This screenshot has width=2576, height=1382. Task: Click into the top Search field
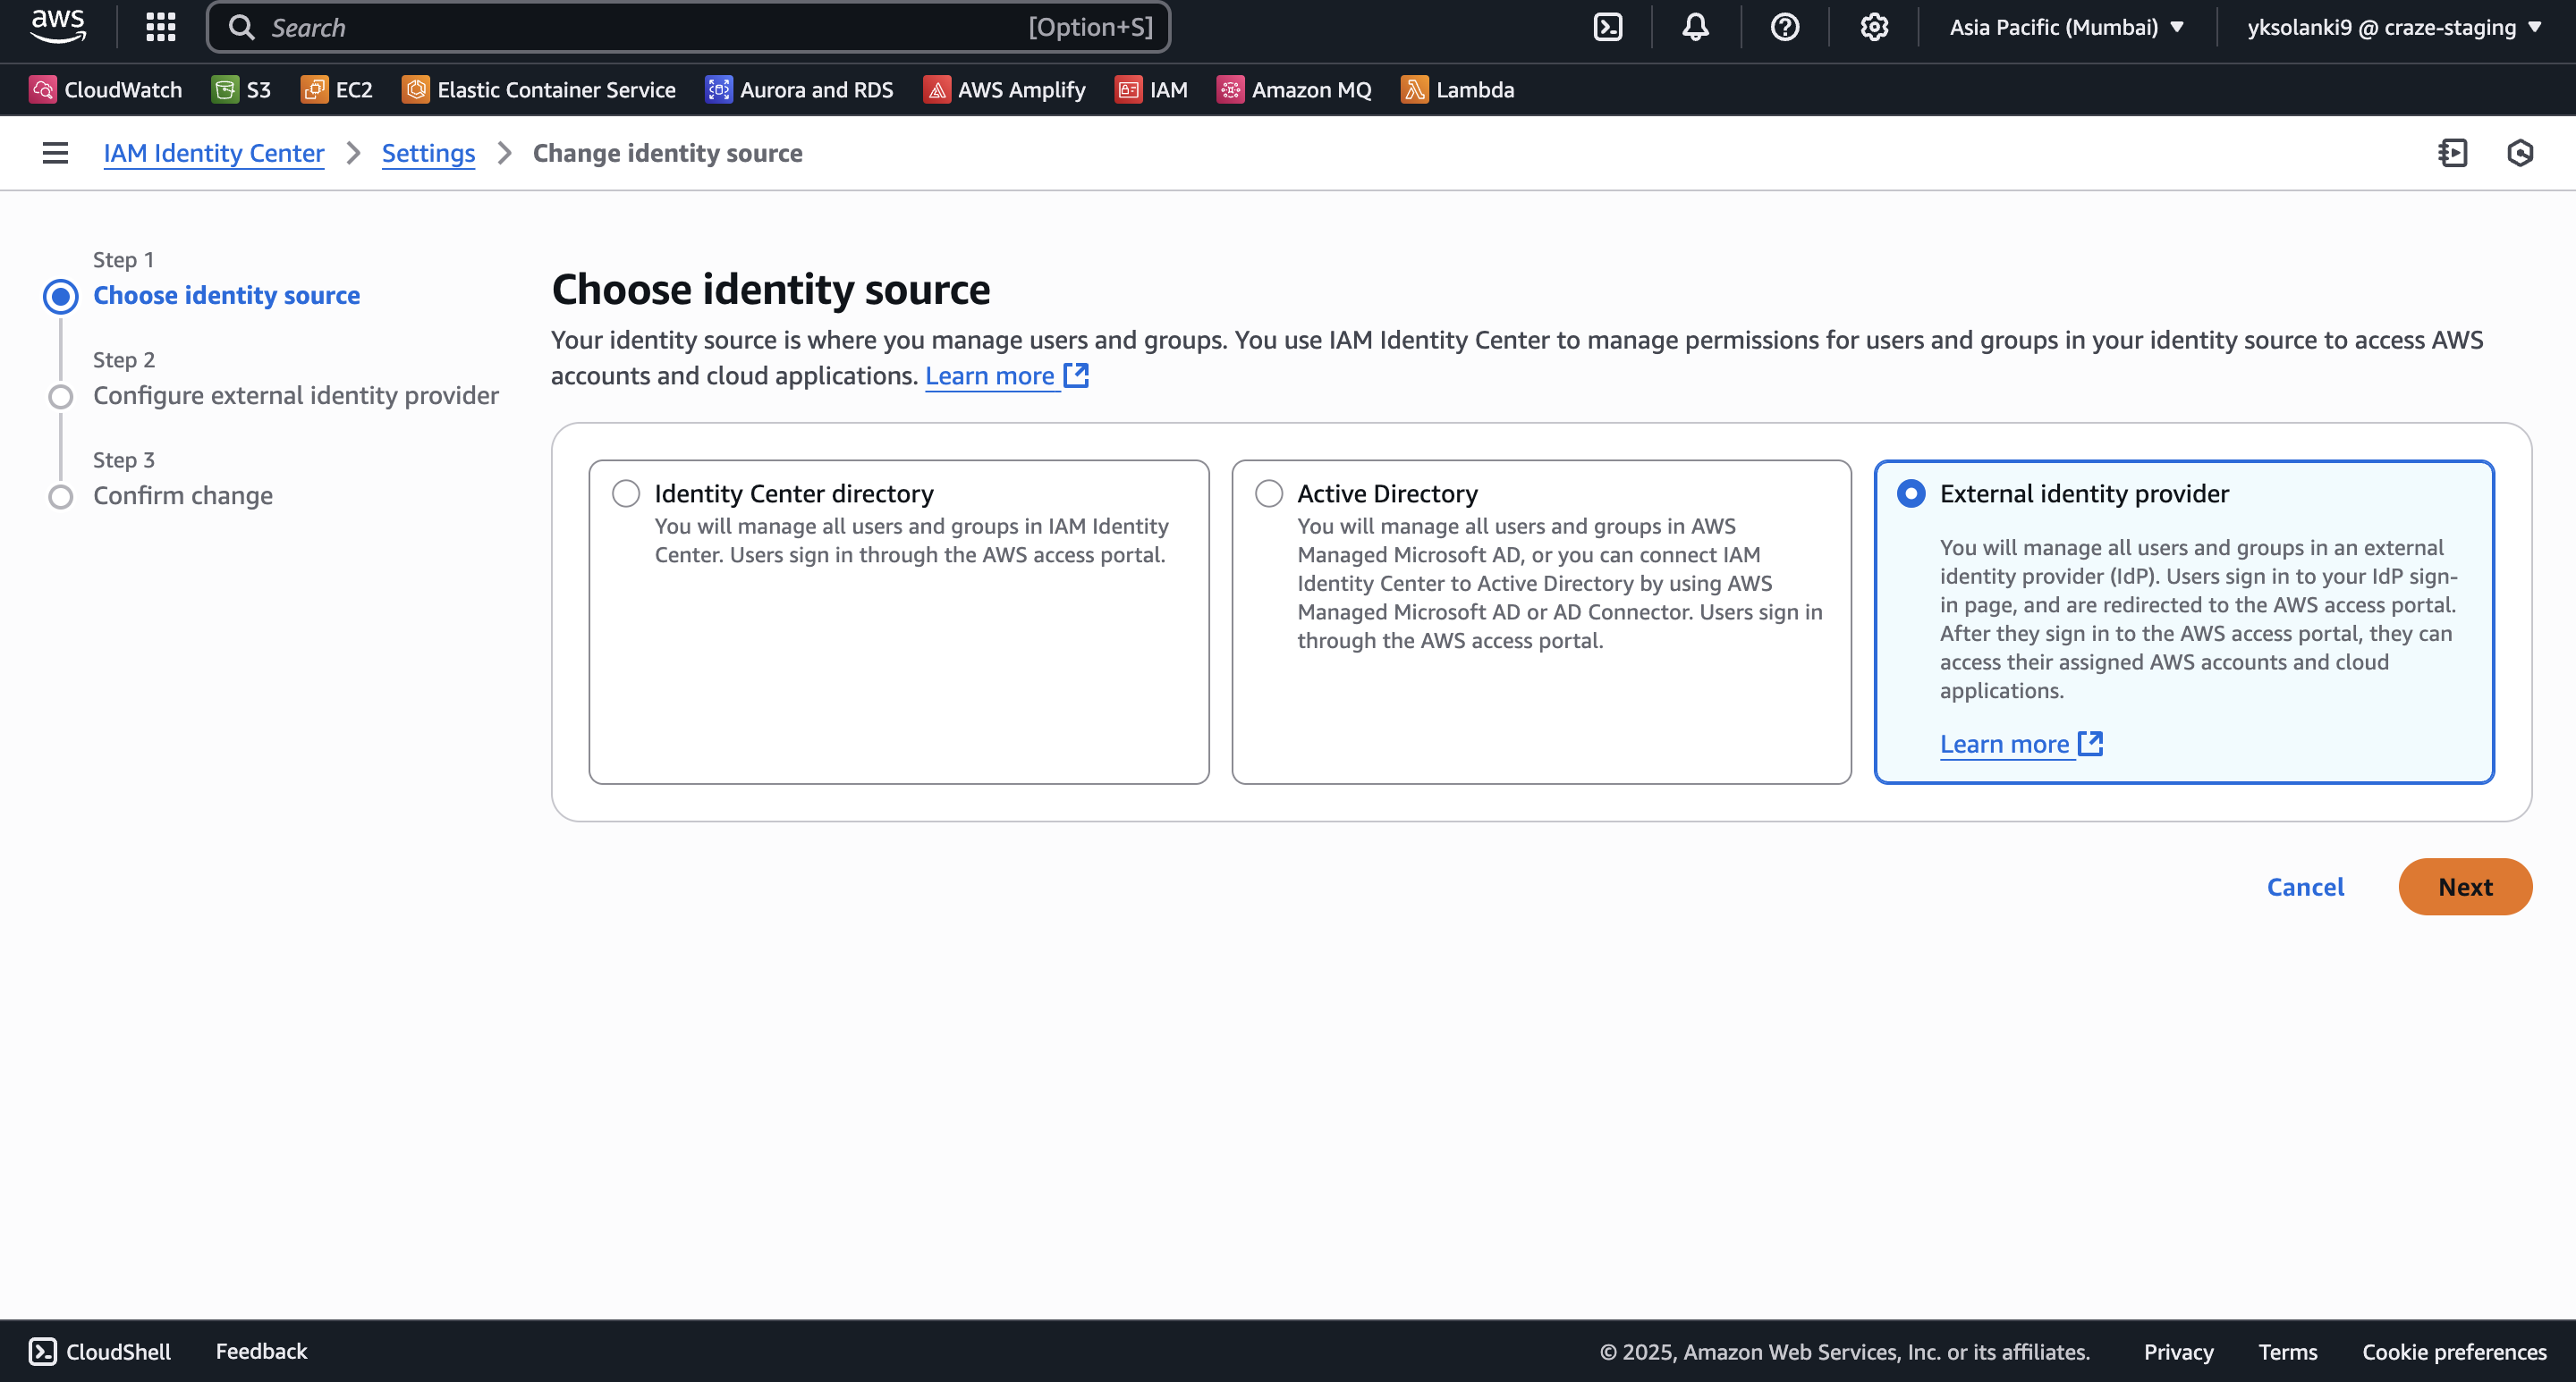click(640, 27)
